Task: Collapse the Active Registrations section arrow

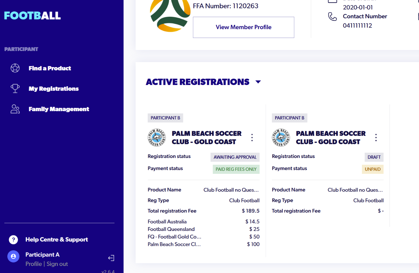Action: (x=258, y=82)
